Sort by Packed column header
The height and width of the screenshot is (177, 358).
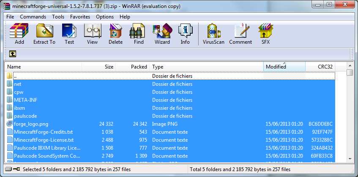[133, 67]
